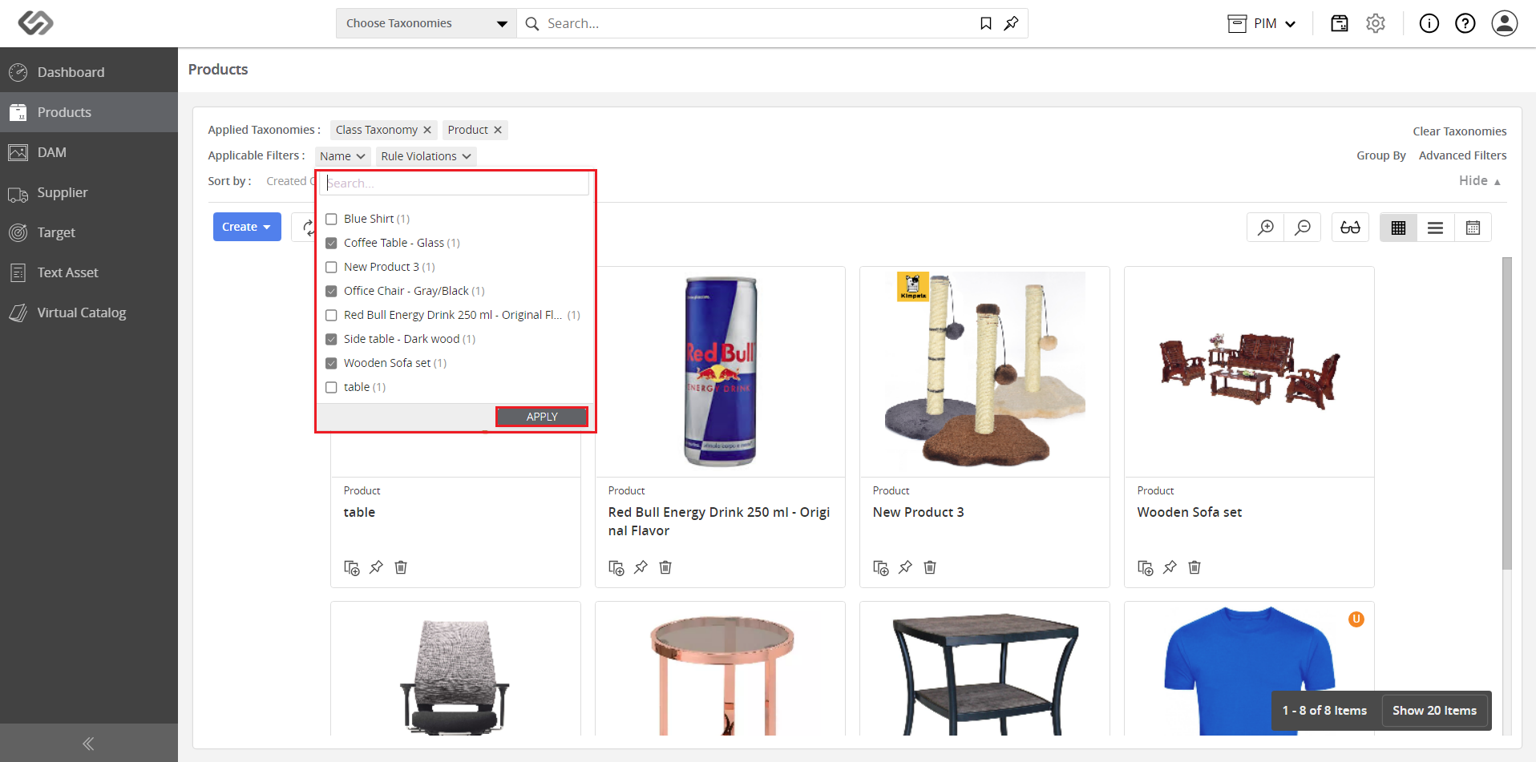Open Text Asset in the sidebar
Screen dimensions: 1536x762
pos(89,272)
